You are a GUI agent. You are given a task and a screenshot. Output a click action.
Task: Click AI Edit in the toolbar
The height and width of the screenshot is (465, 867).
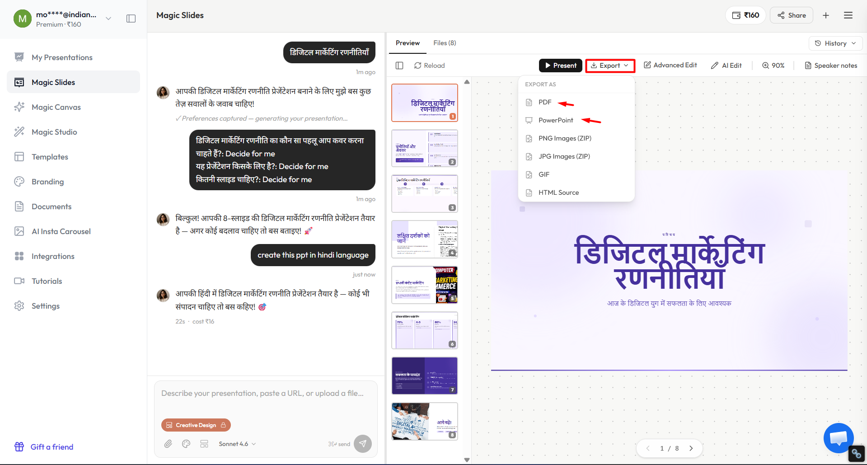click(726, 66)
